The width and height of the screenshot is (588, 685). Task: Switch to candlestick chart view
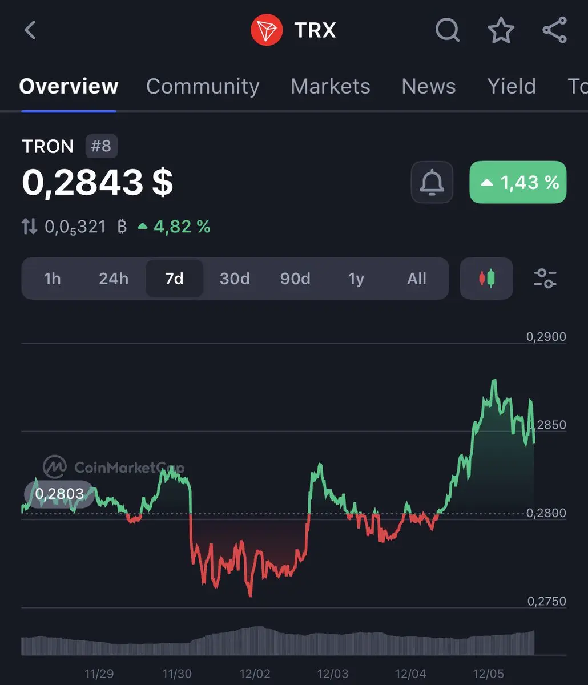tap(486, 279)
